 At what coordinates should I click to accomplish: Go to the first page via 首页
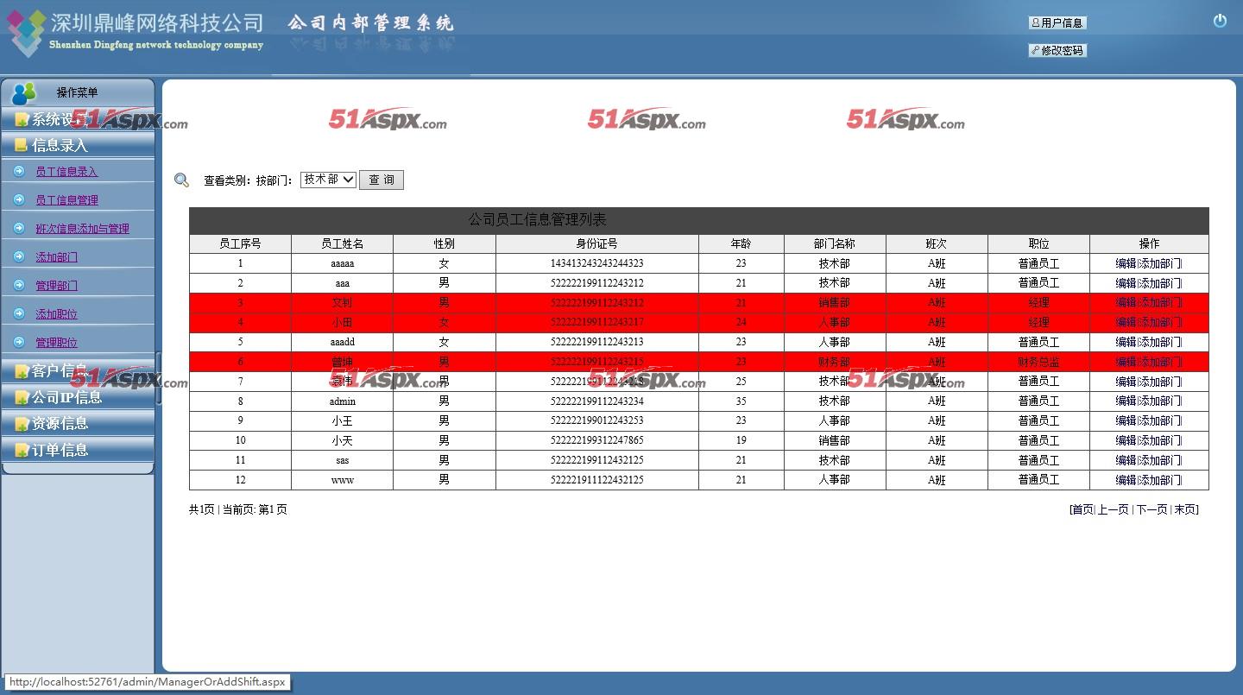pyautogui.click(x=1082, y=509)
